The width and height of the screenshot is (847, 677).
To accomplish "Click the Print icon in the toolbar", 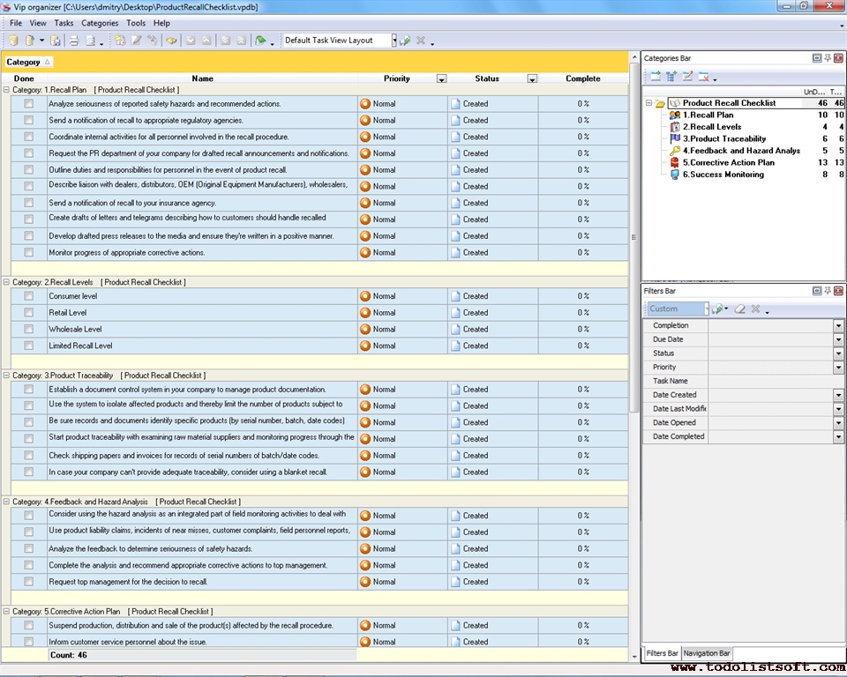I will pos(74,41).
